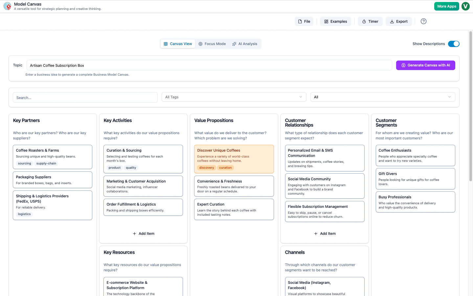Open the help question mark icon
Image resolution: width=473 pixels, height=296 pixels.
click(423, 21)
